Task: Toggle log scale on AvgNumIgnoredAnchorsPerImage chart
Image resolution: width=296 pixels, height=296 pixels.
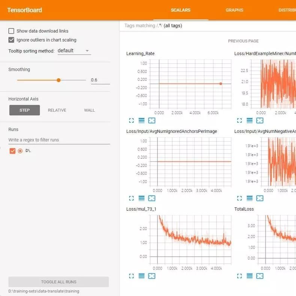Action: pos(141,198)
